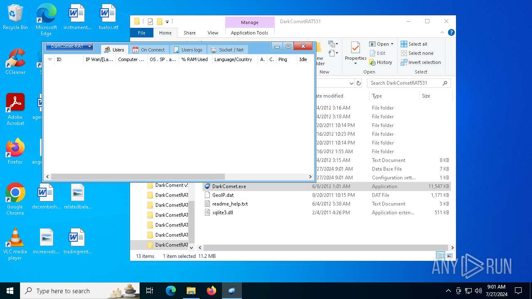Sort by % RAM Used column header
This screenshot has height=299, width=532.
click(195, 59)
